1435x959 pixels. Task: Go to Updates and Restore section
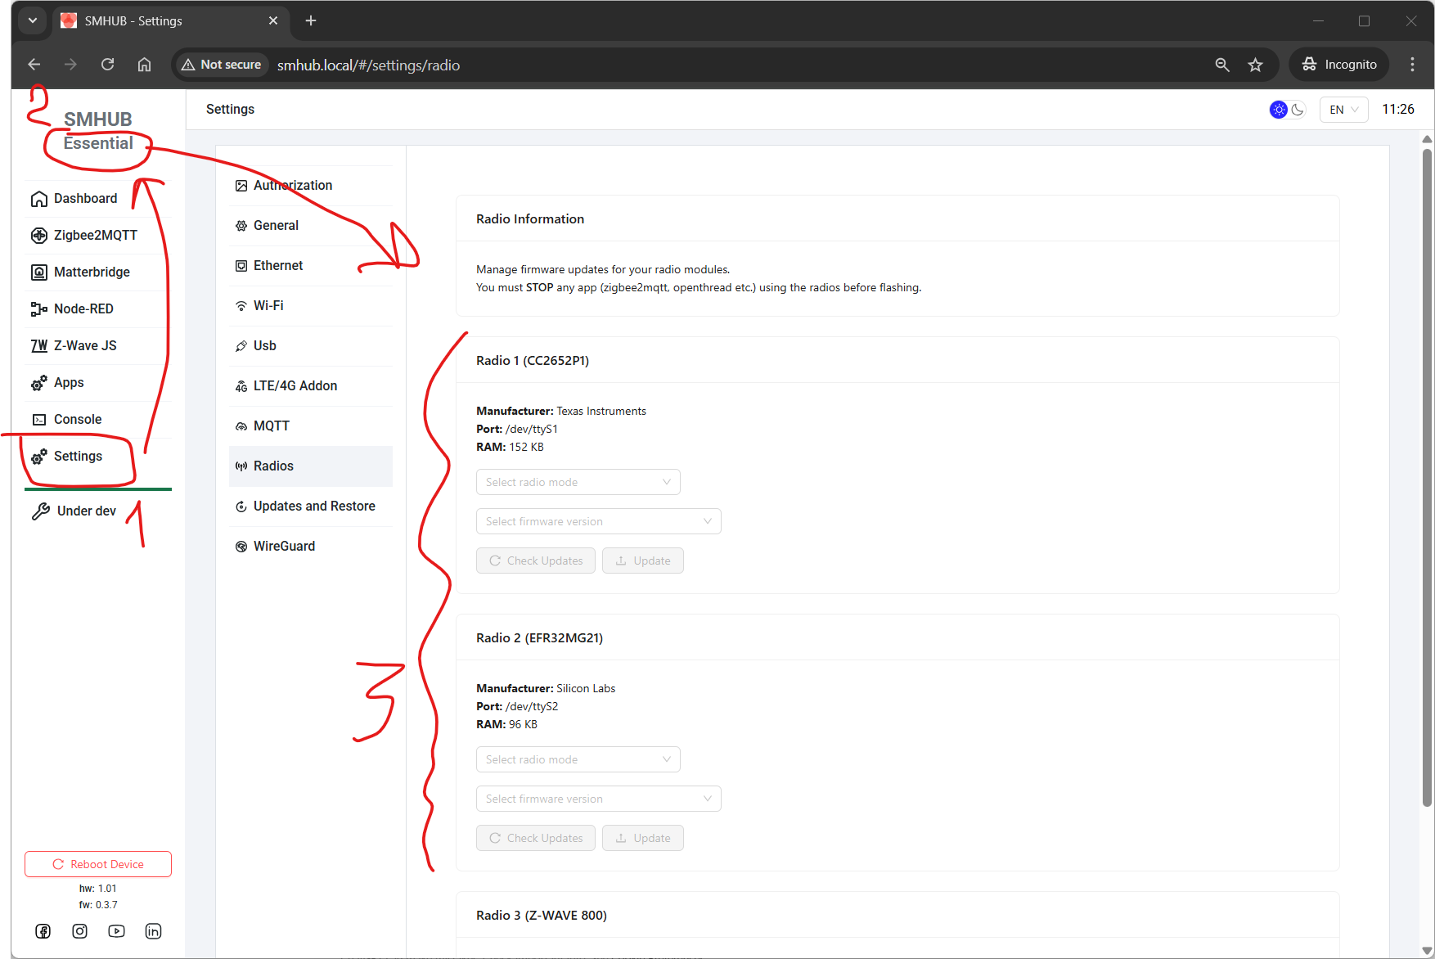pos(314,506)
